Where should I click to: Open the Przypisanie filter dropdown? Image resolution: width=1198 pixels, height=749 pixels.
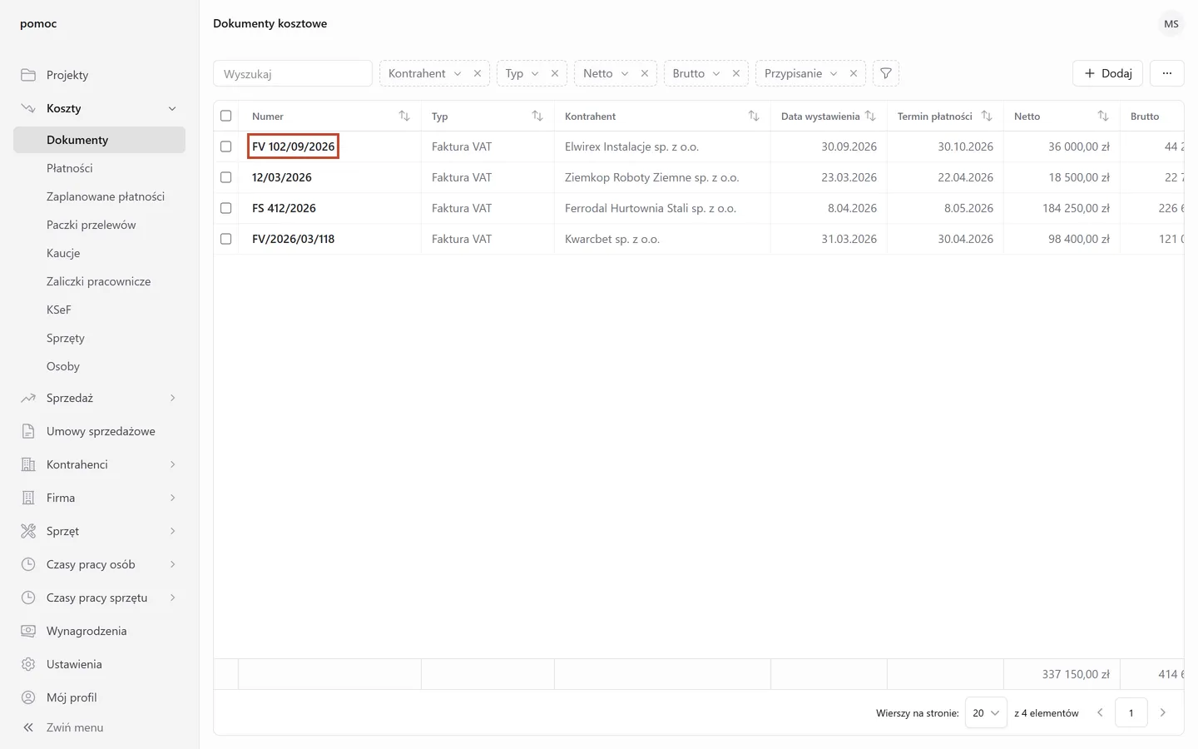(800, 73)
